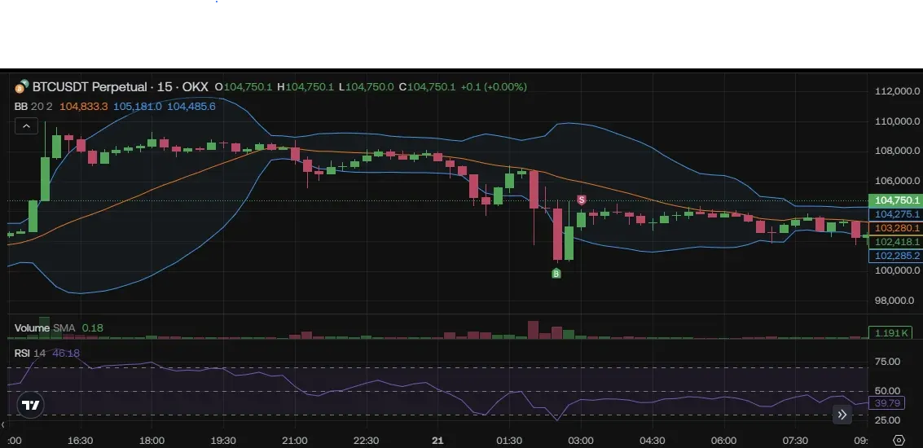Viewport: 923px width, 448px height.
Task: Click the 112,000.0 price scale label
Action: pyautogui.click(x=897, y=91)
